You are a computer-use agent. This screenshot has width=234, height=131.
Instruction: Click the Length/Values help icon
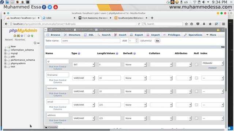pos(117,53)
